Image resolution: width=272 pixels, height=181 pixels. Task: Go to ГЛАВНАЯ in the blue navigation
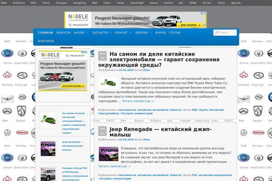[x=45, y=33]
